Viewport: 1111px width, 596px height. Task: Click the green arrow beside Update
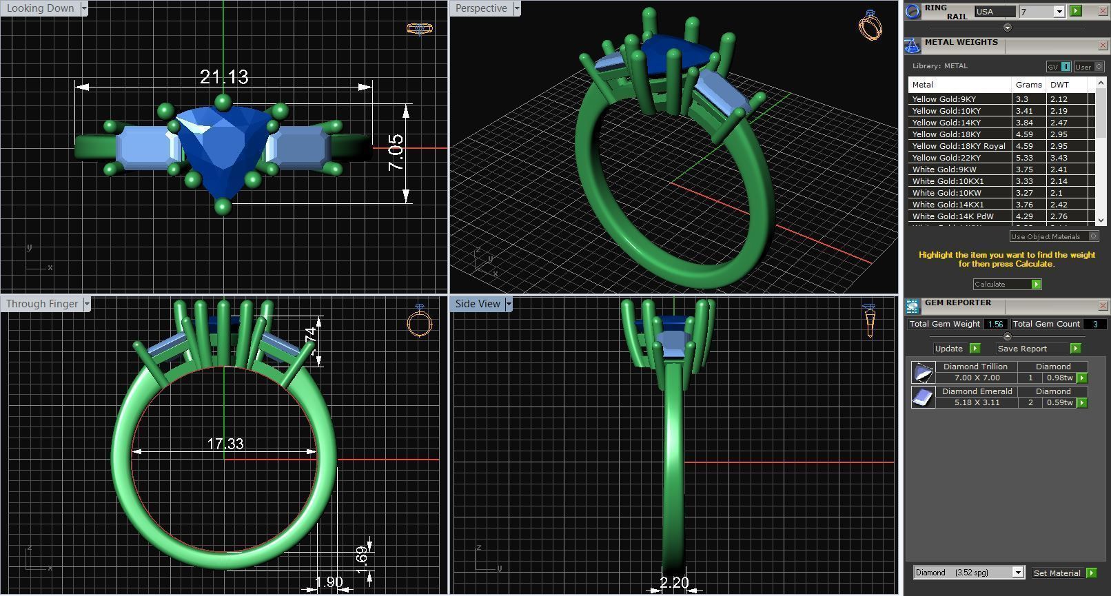[975, 348]
